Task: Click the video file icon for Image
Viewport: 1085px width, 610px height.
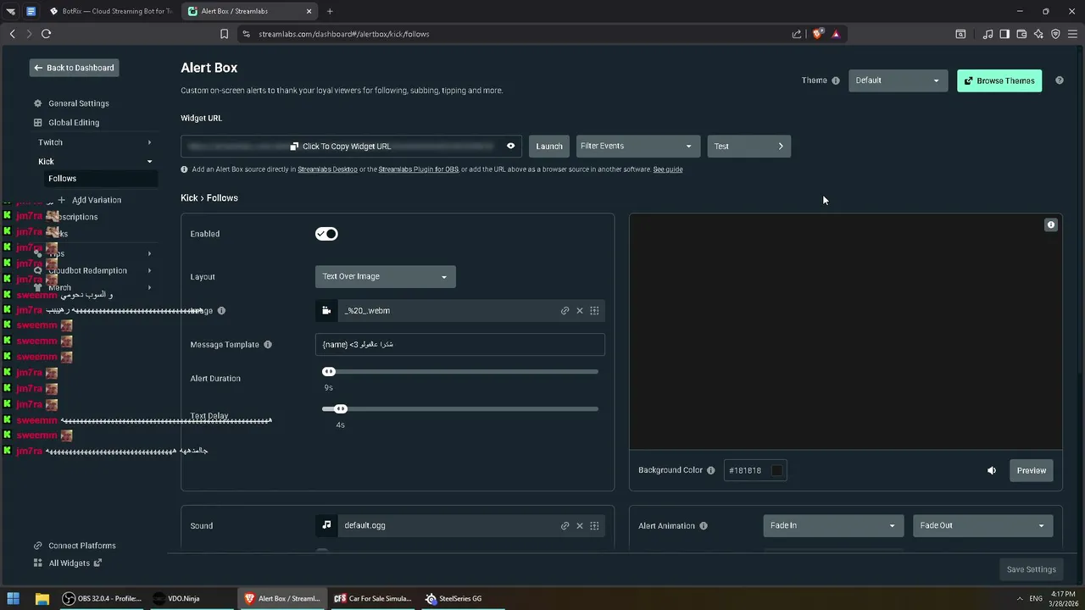Action: coord(326,311)
